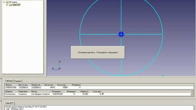Click the Стоп при column header

(x=95, y=91)
